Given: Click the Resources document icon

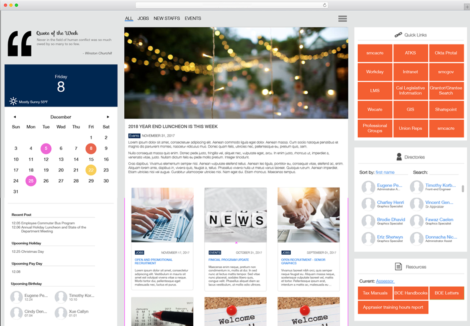Looking at the screenshot, I should coord(398,266).
